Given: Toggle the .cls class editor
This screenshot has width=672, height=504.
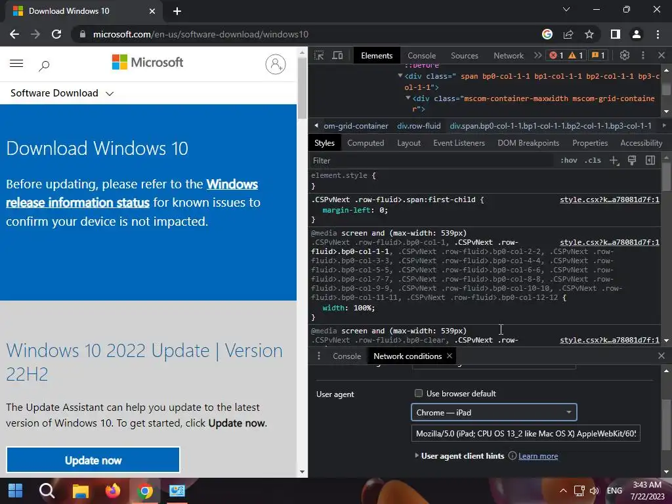Looking at the screenshot, I should coord(593,160).
